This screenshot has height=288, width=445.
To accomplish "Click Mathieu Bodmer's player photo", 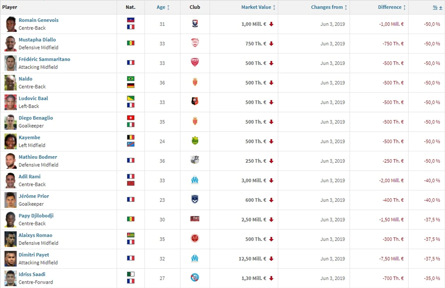I will 10,161.
